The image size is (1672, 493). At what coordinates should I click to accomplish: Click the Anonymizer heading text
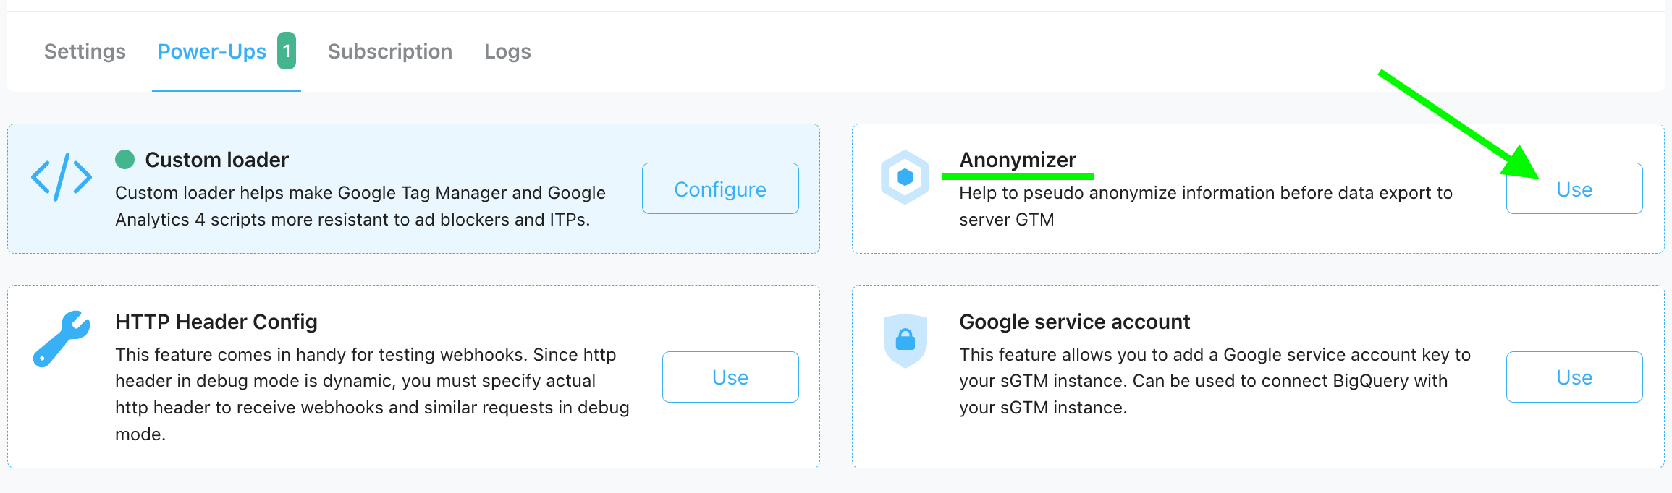point(1018,160)
